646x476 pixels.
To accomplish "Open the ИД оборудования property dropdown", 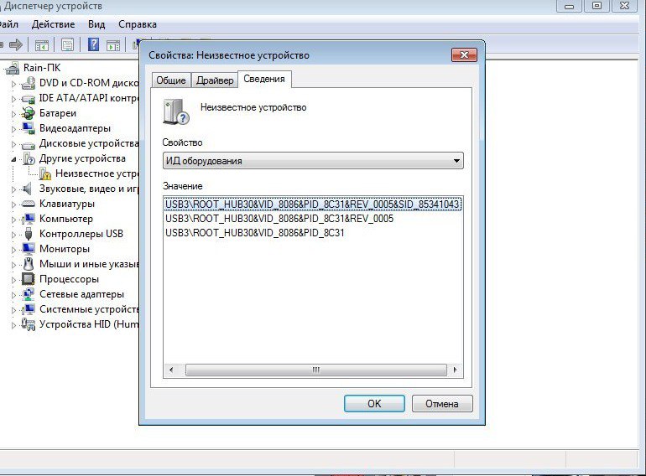I will coord(313,160).
